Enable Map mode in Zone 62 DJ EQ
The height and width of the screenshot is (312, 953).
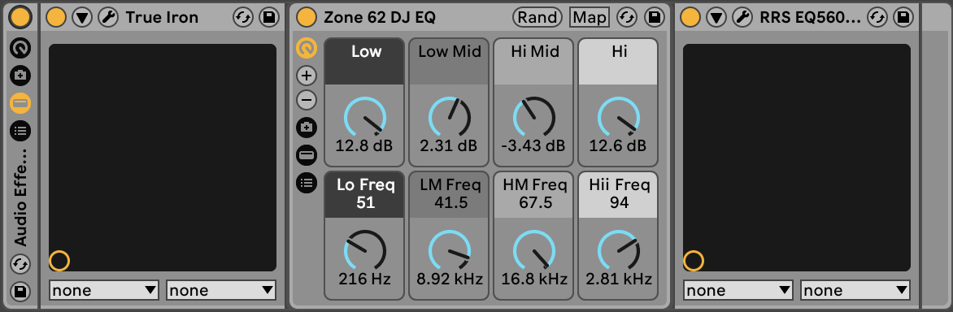click(590, 17)
